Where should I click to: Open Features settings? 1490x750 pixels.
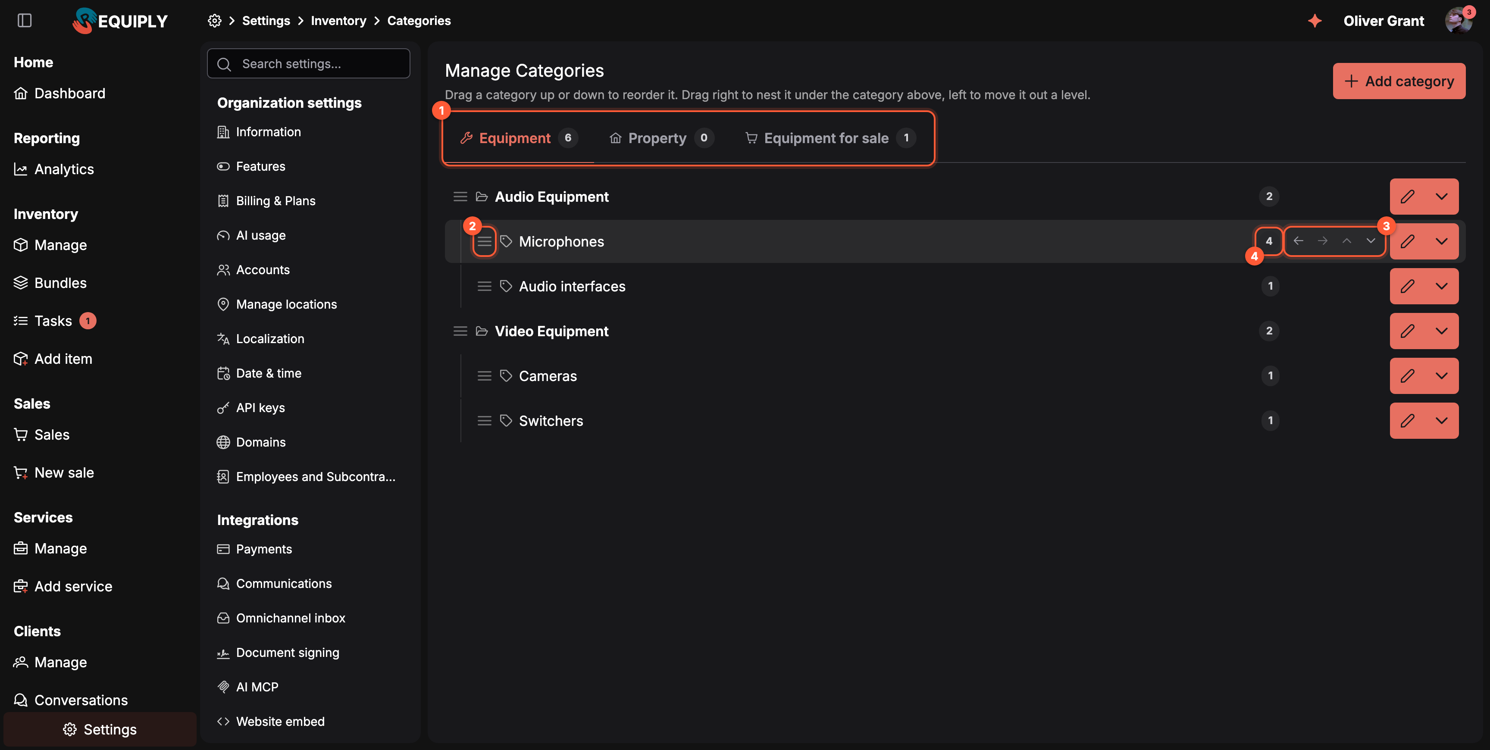(251, 166)
